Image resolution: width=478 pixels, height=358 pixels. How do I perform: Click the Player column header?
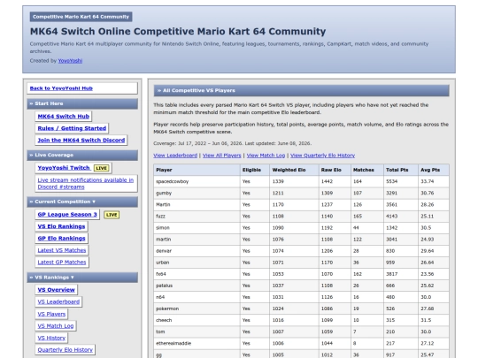197,170
